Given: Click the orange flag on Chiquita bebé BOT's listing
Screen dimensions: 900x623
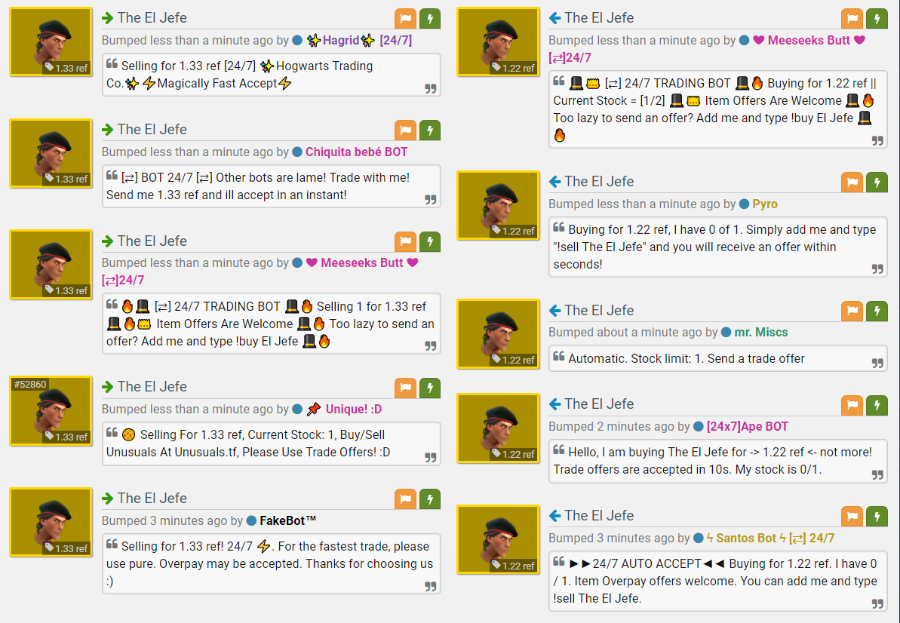Looking at the screenshot, I should (x=405, y=130).
